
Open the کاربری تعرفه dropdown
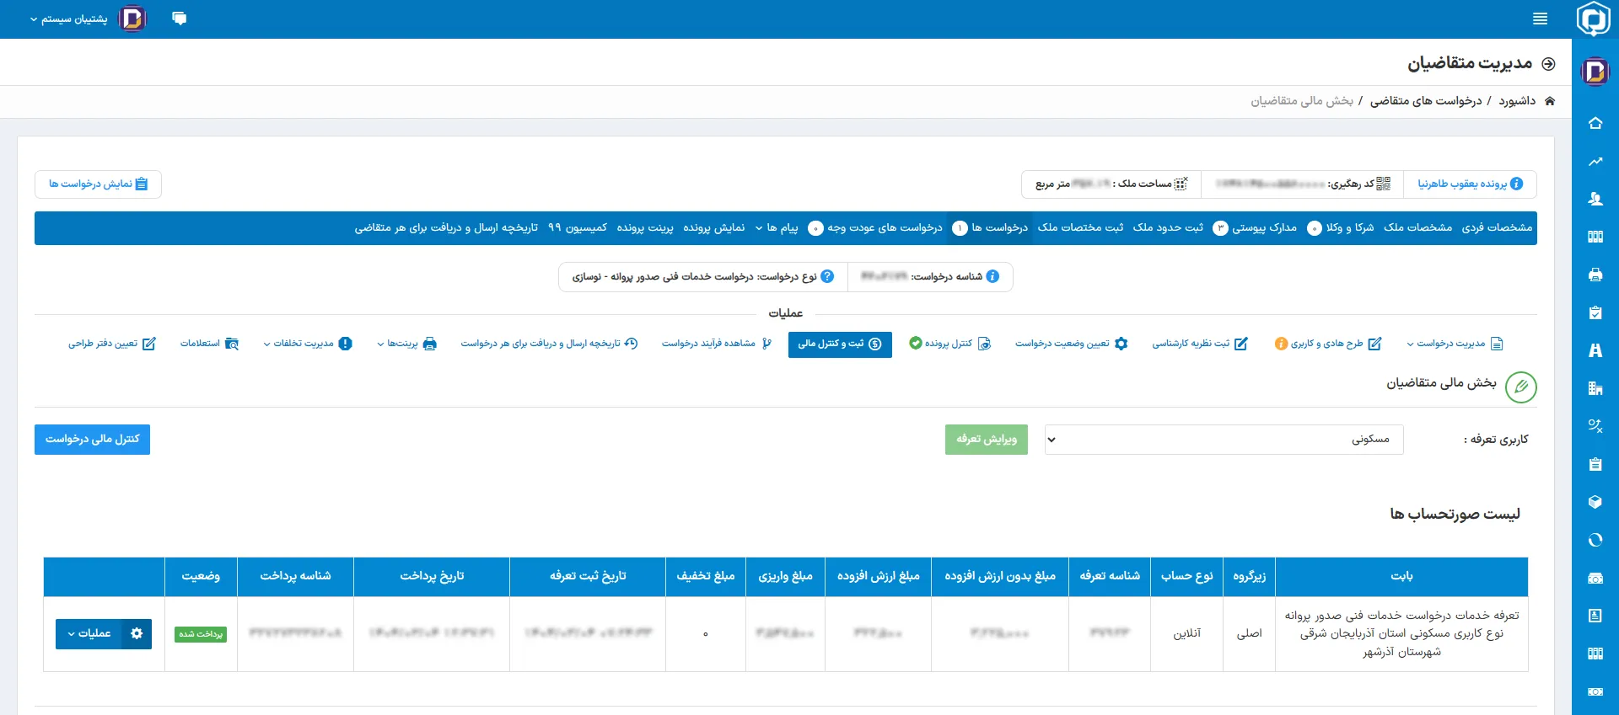(1223, 440)
